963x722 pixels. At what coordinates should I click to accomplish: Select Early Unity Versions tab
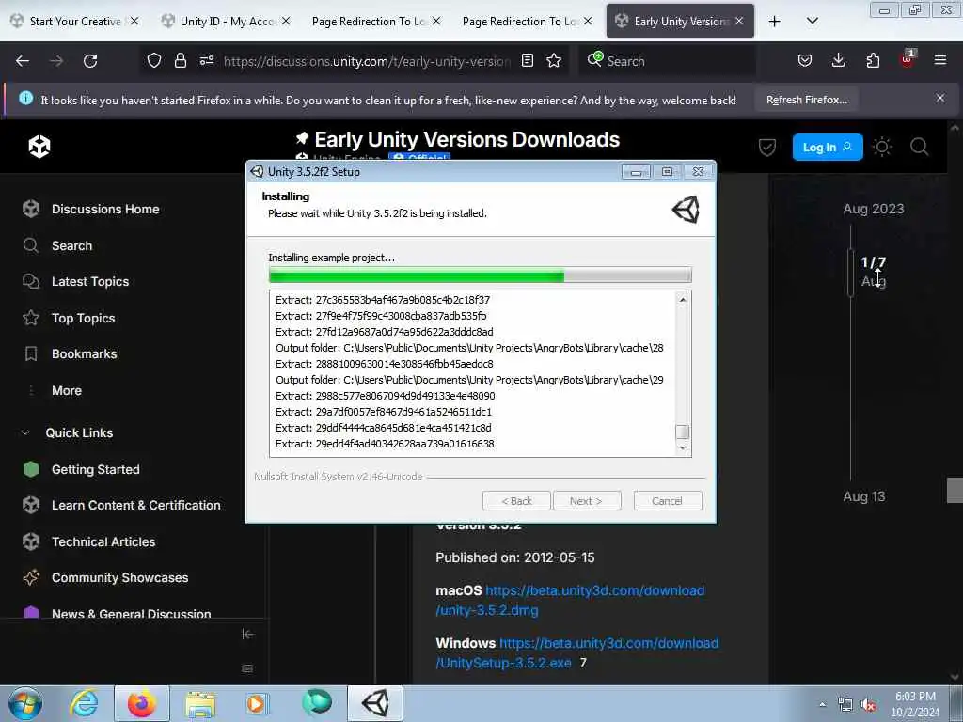tap(680, 21)
